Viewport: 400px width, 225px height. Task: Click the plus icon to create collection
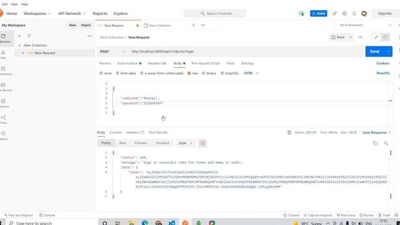coord(19,36)
